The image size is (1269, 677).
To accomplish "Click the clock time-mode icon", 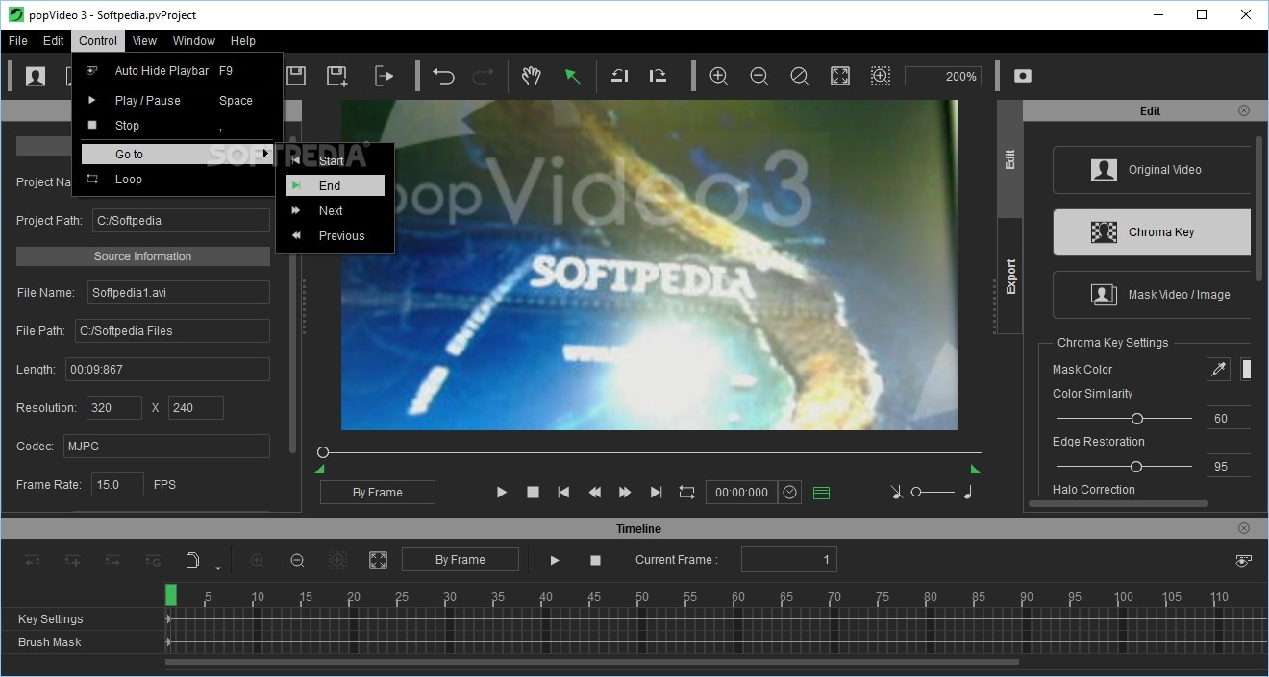I will point(790,492).
